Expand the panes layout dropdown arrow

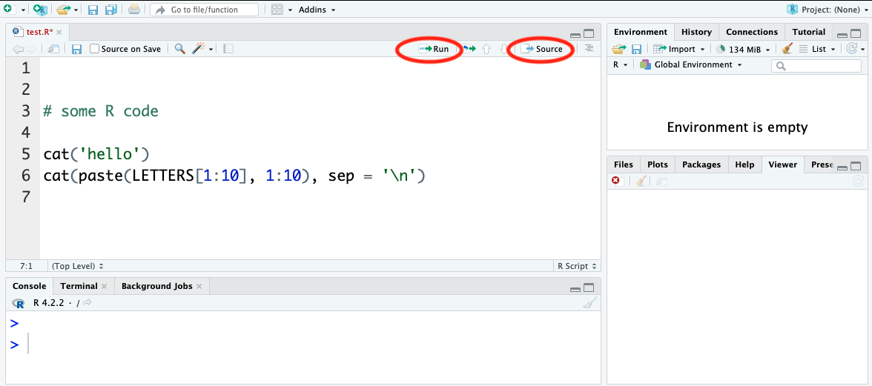[290, 10]
